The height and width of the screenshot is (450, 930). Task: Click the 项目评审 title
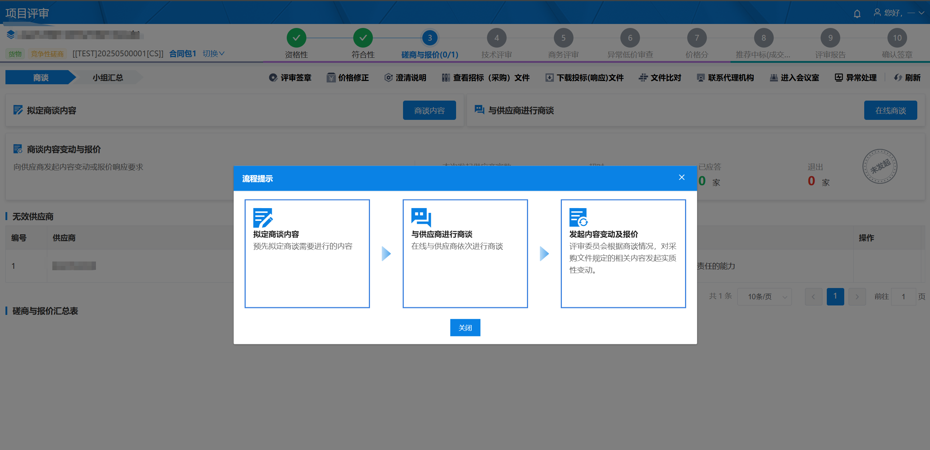tap(27, 13)
